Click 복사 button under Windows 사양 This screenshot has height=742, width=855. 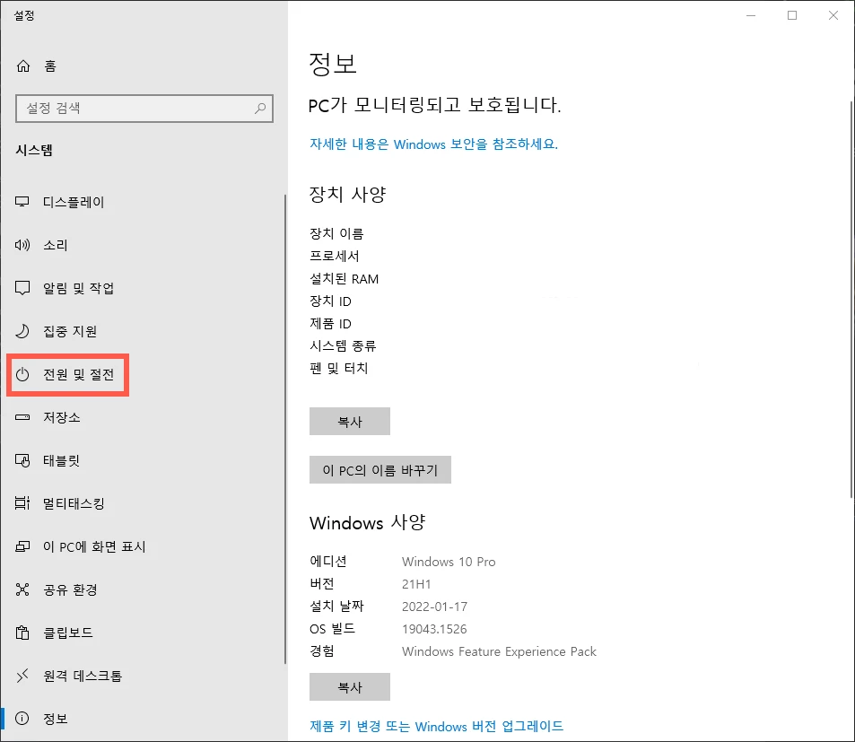[350, 687]
